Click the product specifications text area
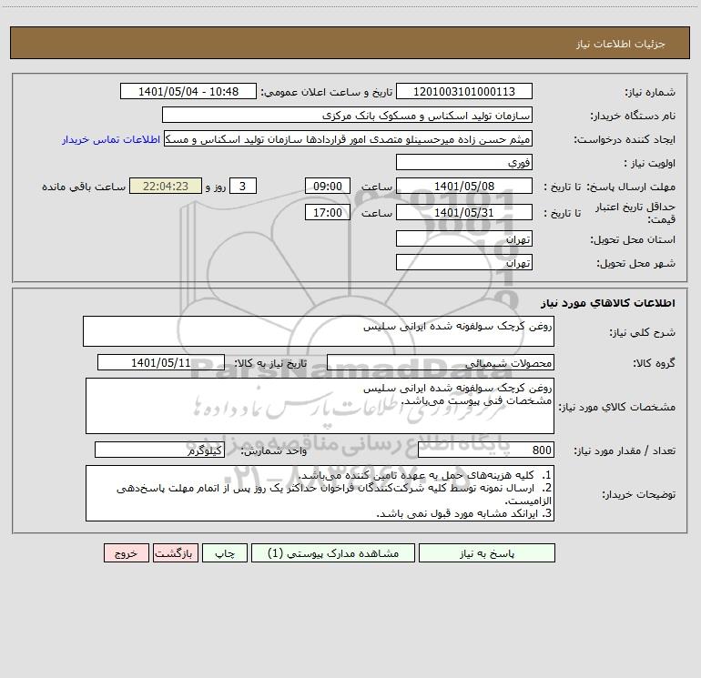The image size is (701, 678). [320, 406]
